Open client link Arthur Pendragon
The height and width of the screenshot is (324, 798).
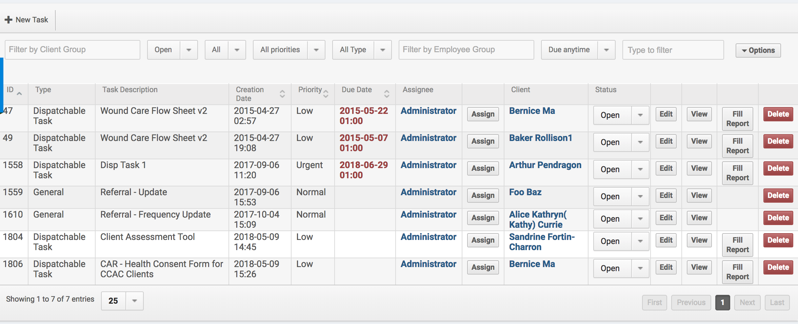pyautogui.click(x=545, y=165)
